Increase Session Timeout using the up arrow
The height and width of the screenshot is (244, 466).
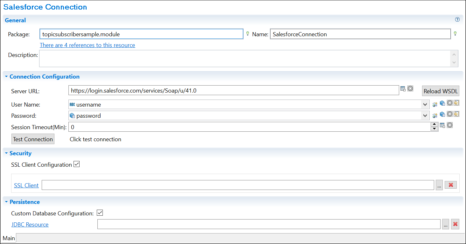point(434,124)
